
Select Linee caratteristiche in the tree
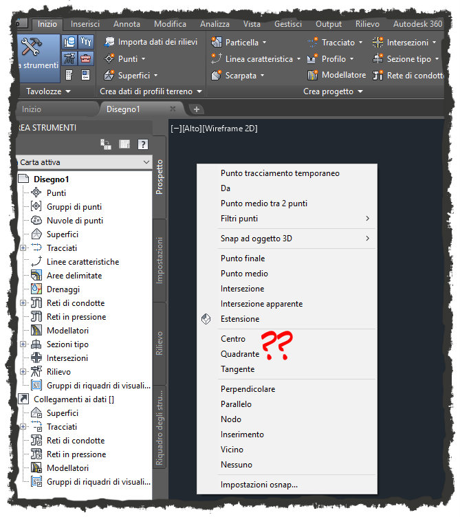point(83,261)
